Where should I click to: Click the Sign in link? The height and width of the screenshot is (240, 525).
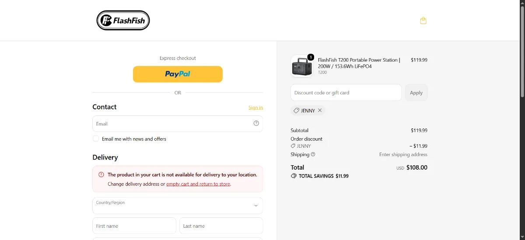(x=255, y=108)
